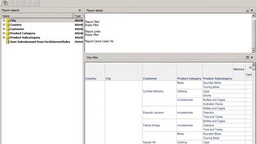The height and width of the screenshot is (144, 257).
Task: Close the View filter panel
Action: point(252,58)
